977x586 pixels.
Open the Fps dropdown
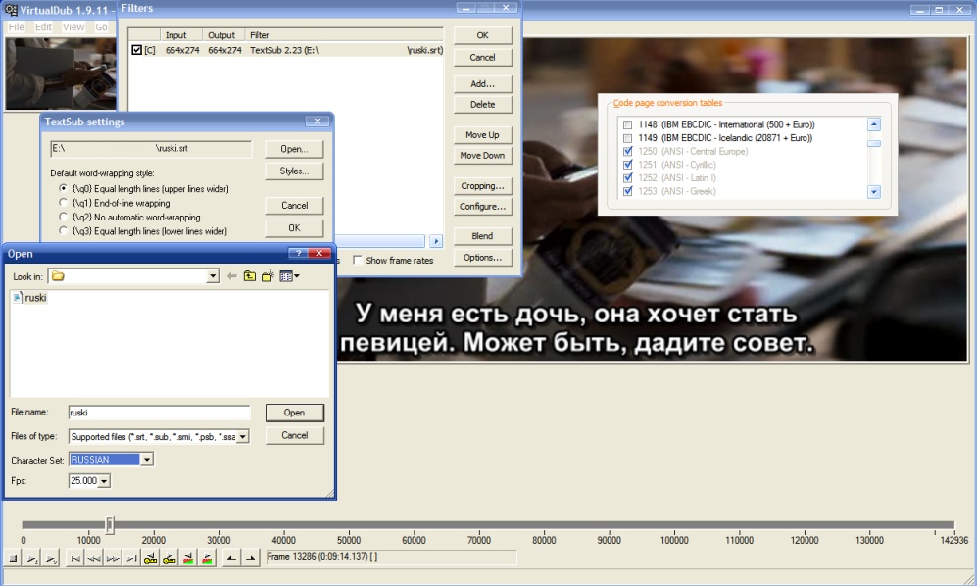[x=104, y=480]
